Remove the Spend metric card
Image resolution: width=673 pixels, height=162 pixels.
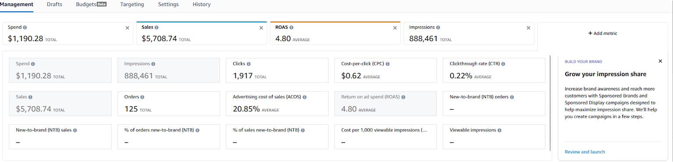pos(127,28)
